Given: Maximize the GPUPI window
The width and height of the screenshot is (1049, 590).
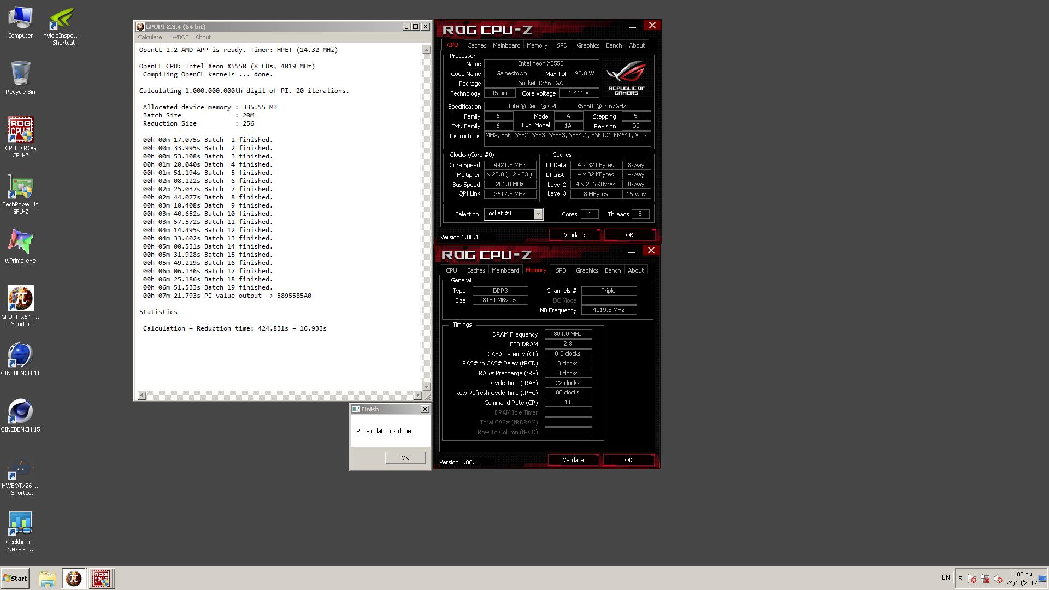Looking at the screenshot, I should [x=415, y=27].
